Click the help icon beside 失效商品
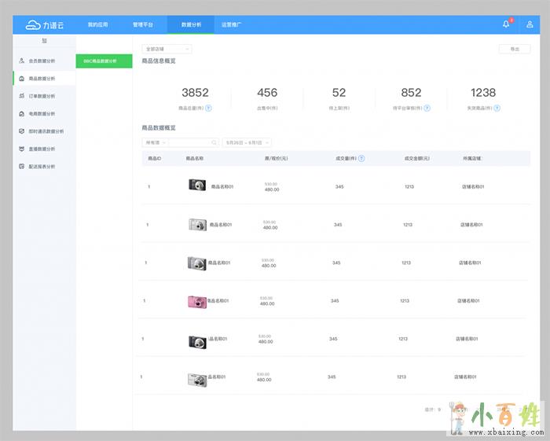The image size is (550, 441). click(x=497, y=108)
